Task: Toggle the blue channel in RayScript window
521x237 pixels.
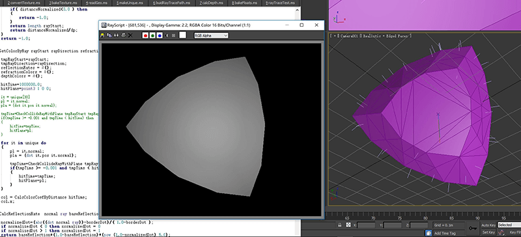Action: tap(160, 35)
